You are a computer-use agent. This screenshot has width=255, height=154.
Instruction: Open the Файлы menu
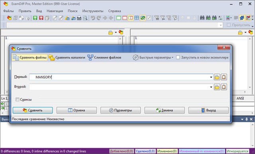[8, 11]
